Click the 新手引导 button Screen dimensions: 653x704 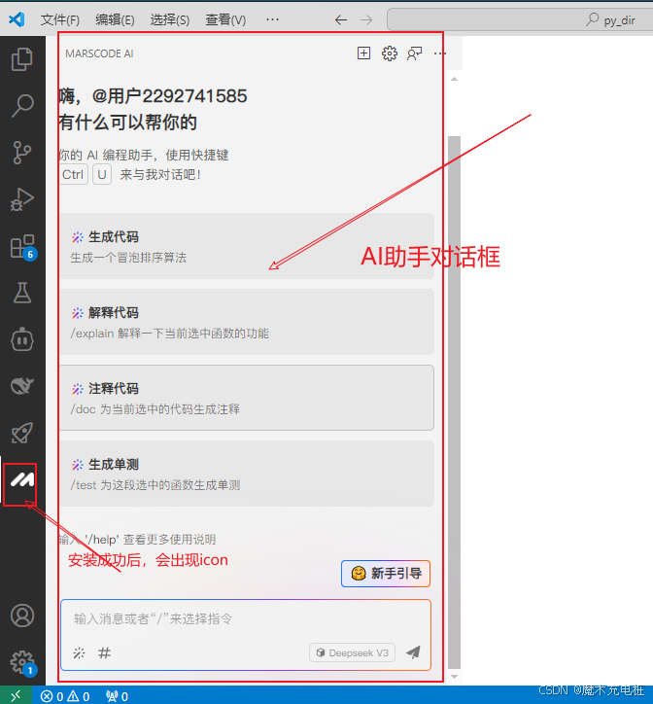coord(386,574)
